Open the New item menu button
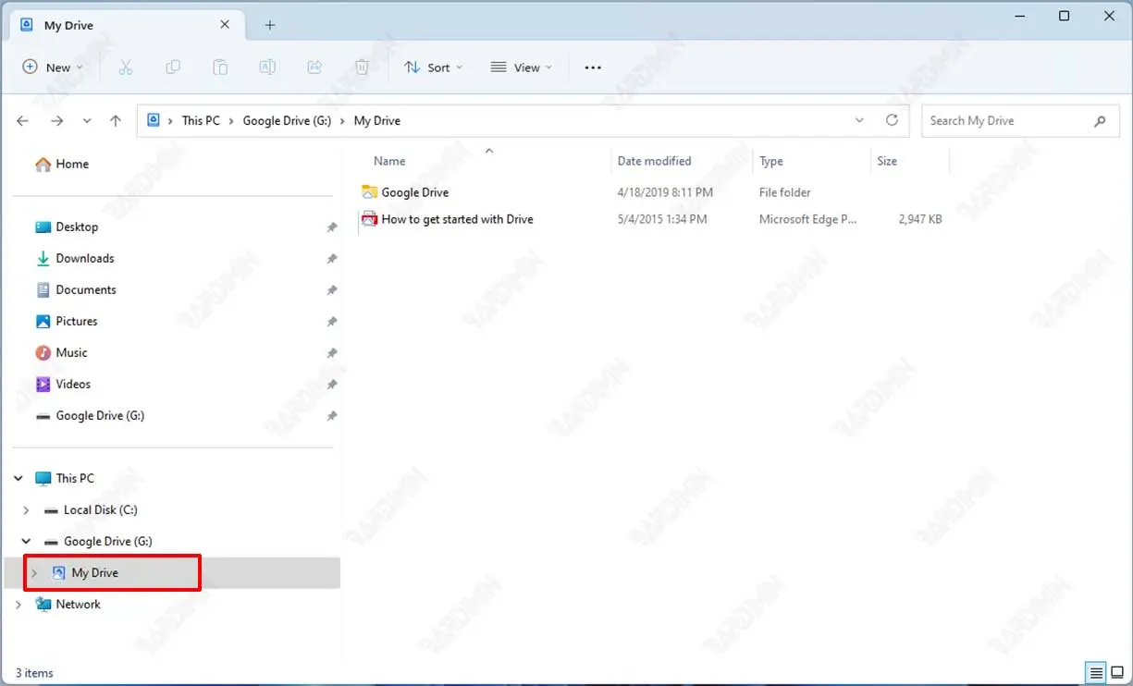This screenshot has height=686, width=1133. (x=53, y=67)
